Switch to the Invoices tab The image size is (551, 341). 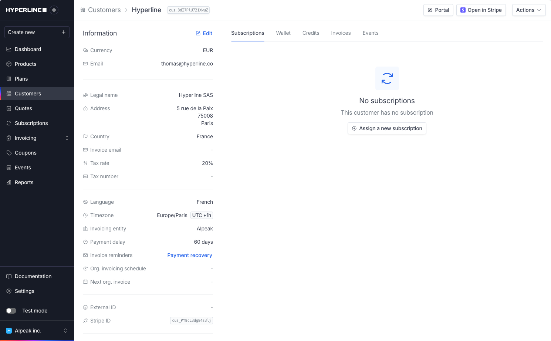(341, 33)
